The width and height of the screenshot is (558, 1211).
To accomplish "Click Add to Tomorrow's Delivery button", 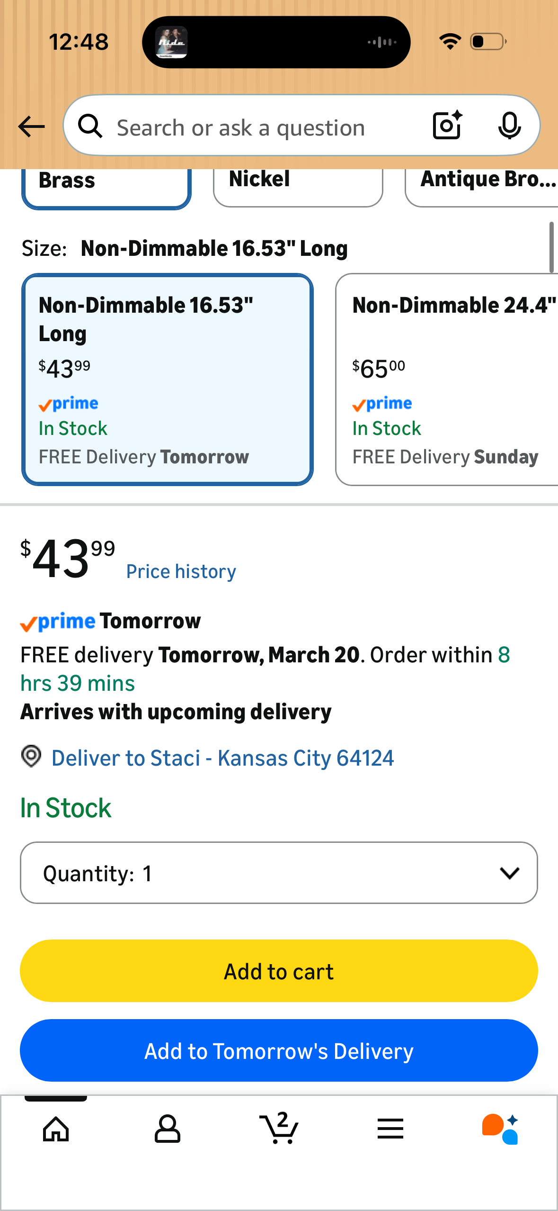I will pos(279,1050).
